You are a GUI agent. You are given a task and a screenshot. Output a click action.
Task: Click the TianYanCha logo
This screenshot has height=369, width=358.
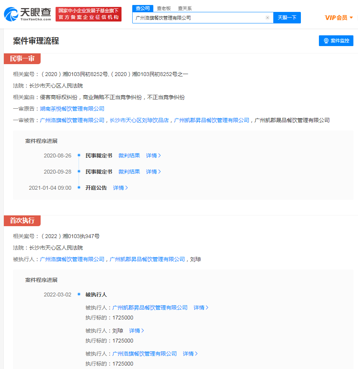[x=28, y=14]
